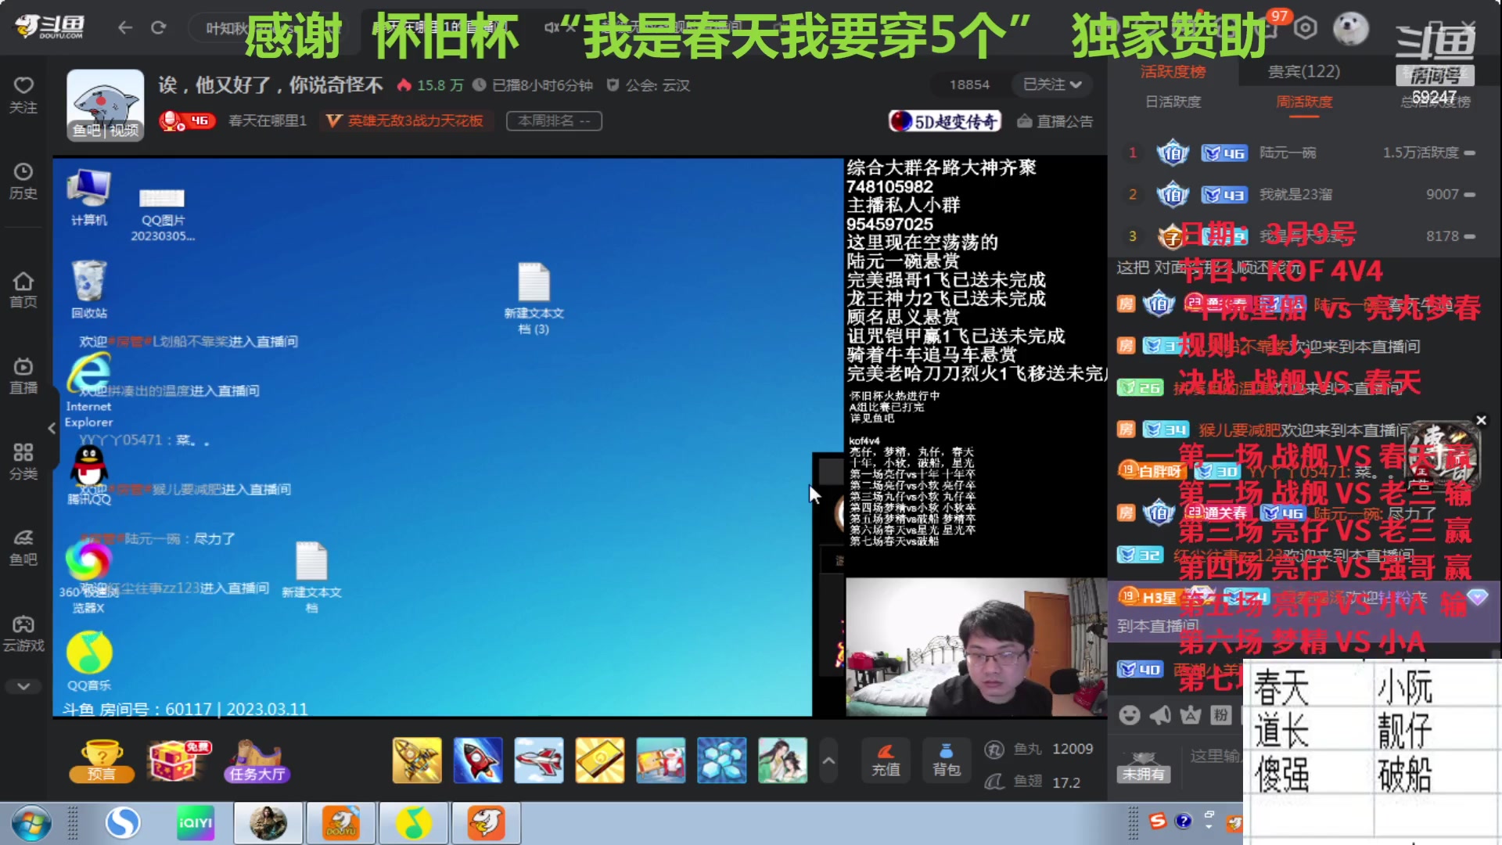The width and height of the screenshot is (1502, 845).
Task: Click the 未拥有 fan medal badge
Action: 1144,766
